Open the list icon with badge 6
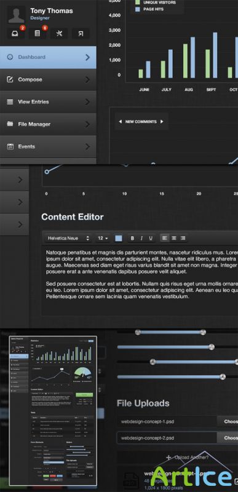Image resolution: width=238 pixels, height=492 pixels. [38, 34]
